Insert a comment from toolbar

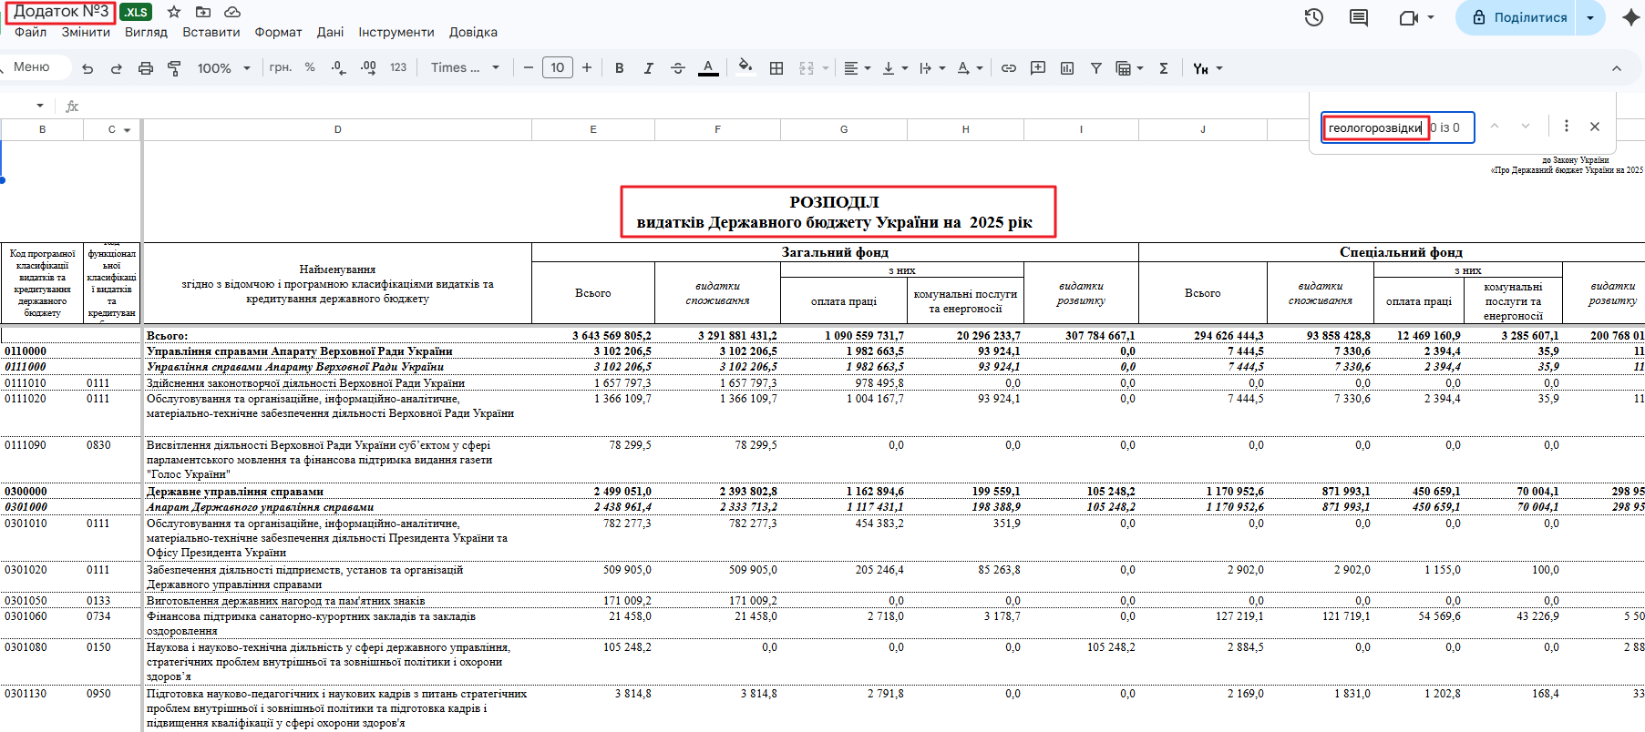pyautogui.click(x=1038, y=68)
